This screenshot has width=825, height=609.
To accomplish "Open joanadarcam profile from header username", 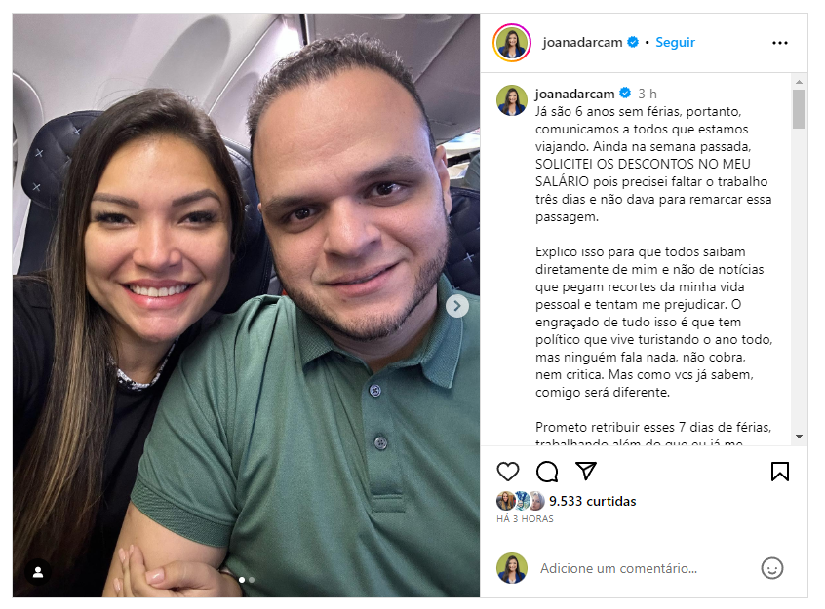I will (582, 42).
